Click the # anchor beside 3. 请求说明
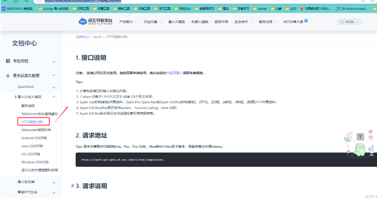 (x=72, y=186)
